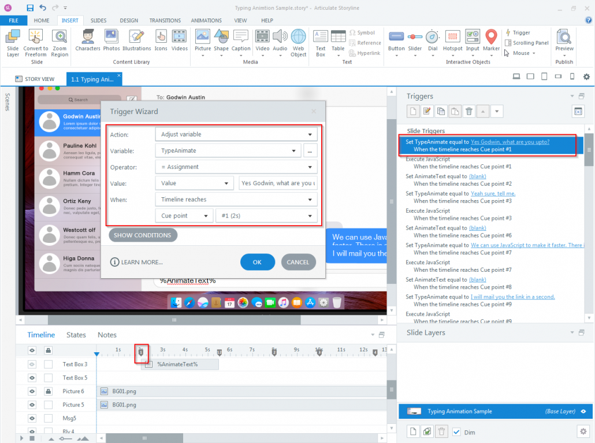This screenshot has height=443, width=595.
Task: Click the Hotspot icon in ribbon
Action: tap(452, 41)
